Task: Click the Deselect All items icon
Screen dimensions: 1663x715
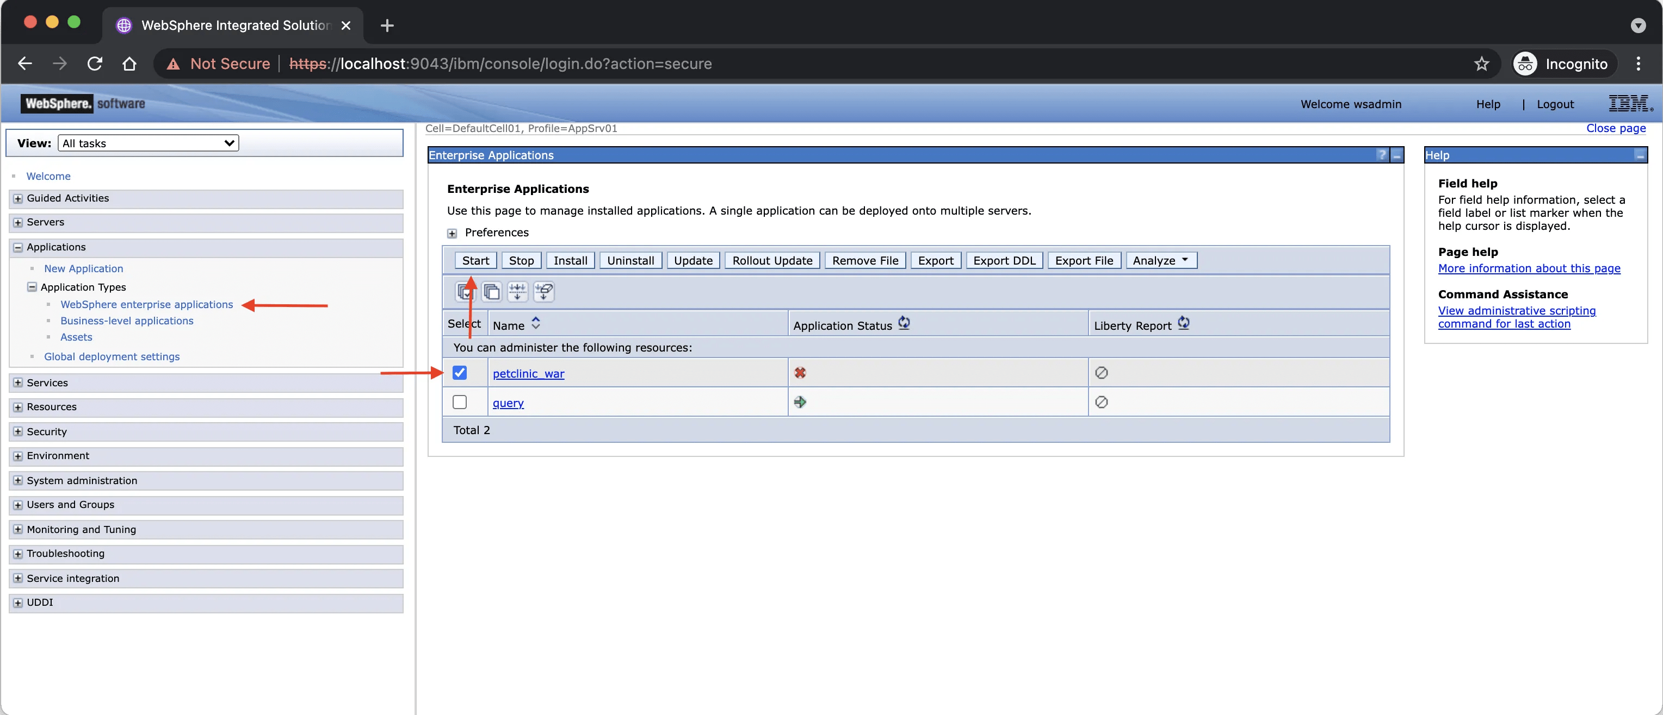Action: coord(491,291)
